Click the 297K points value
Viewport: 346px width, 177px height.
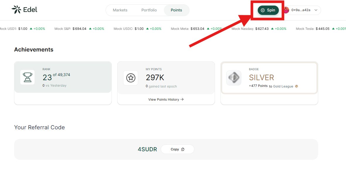click(155, 78)
